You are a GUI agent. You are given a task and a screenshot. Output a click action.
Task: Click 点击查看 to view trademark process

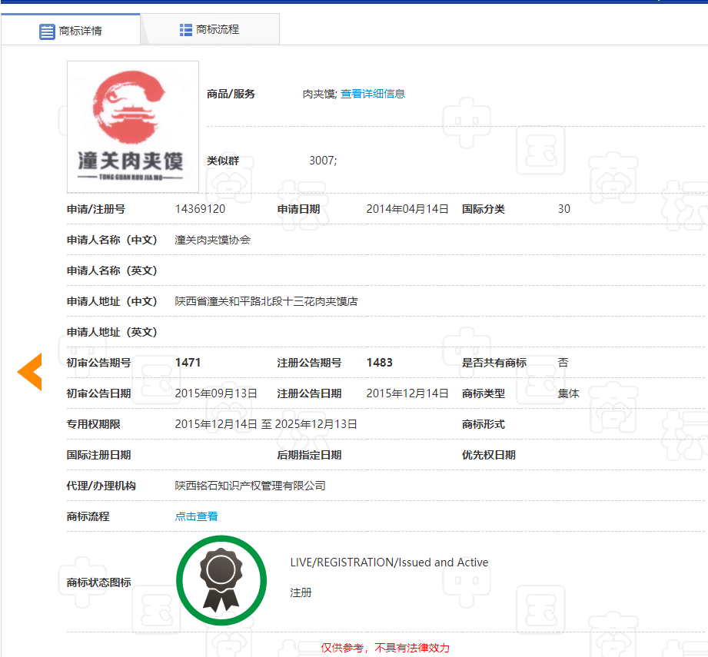(196, 516)
